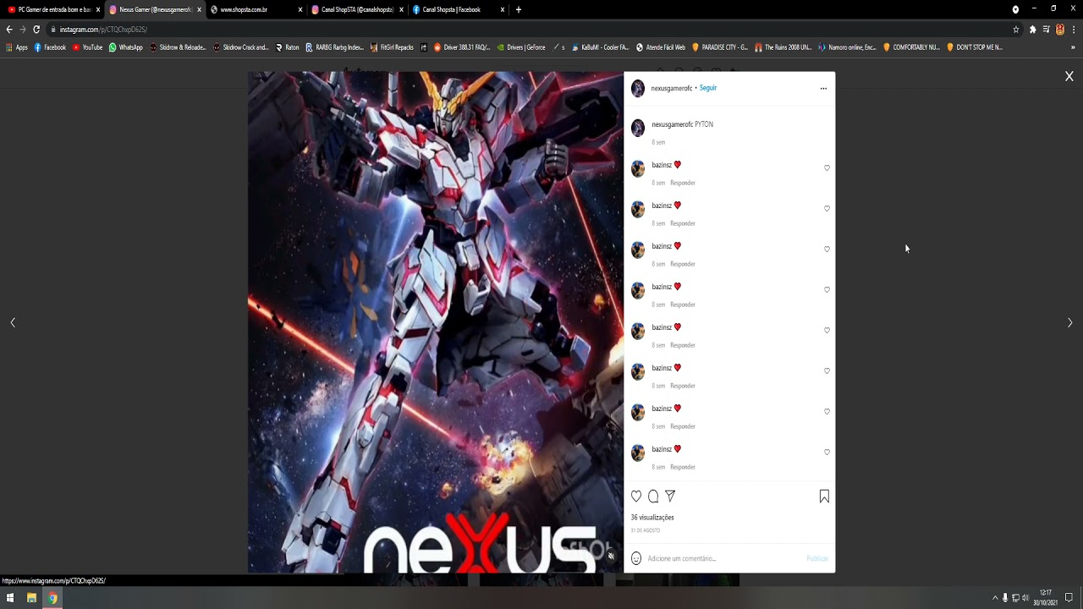Like the second bazinsz comment
The image size is (1083, 609).
pos(827,209)
